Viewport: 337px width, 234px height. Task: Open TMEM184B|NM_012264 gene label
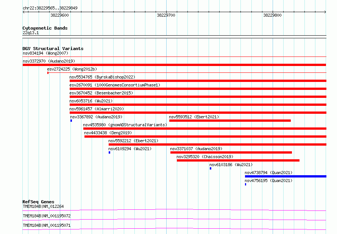click(x=43, y=206)
